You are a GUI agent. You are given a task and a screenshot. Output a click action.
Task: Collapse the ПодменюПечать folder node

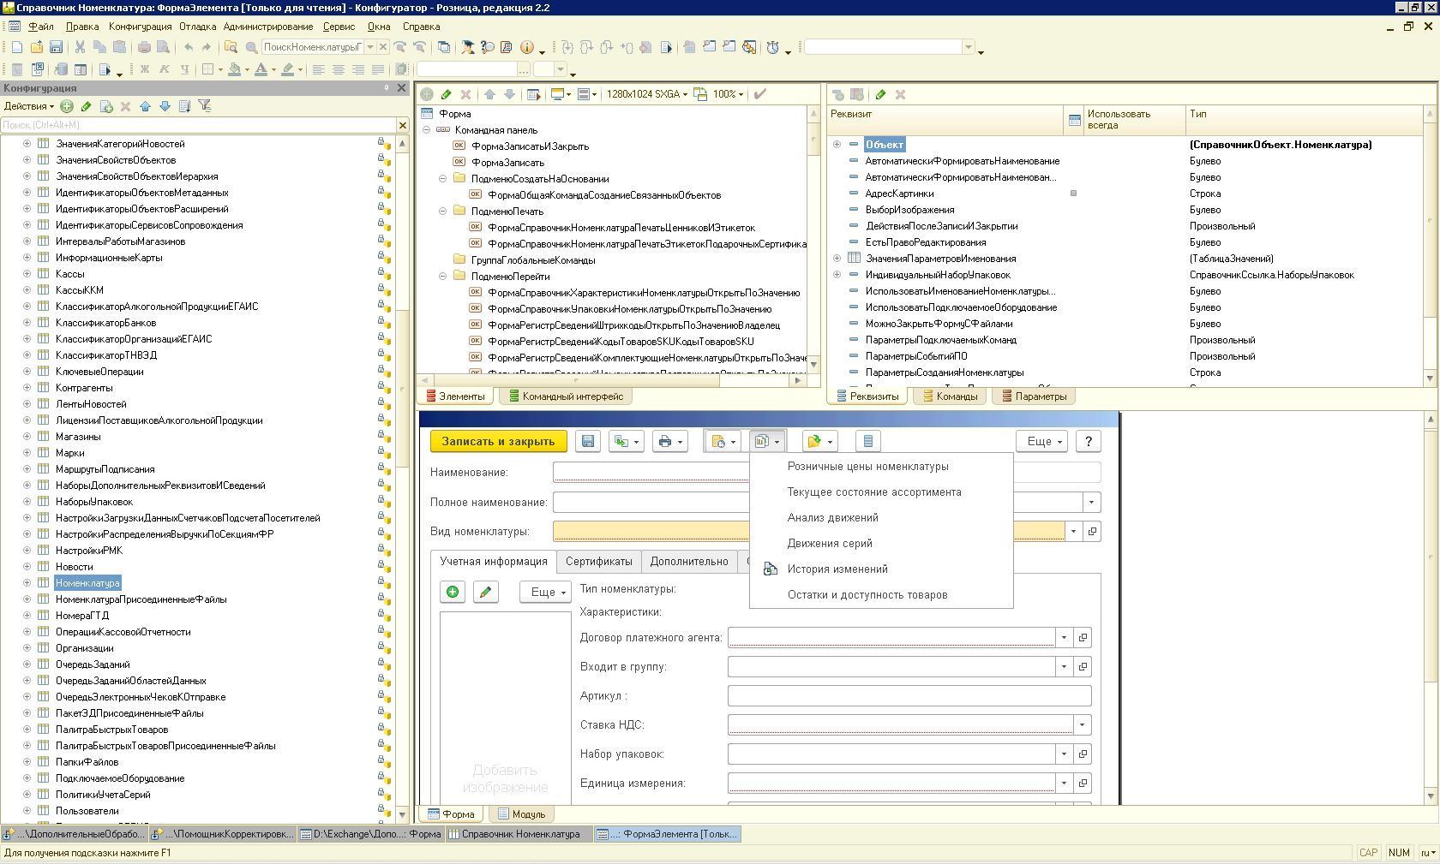[x=443, y=212]
